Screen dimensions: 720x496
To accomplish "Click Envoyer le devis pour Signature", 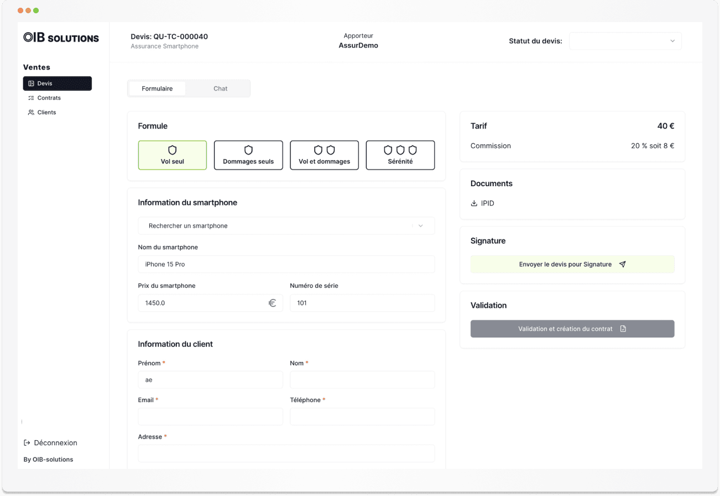I will [572, 264].
